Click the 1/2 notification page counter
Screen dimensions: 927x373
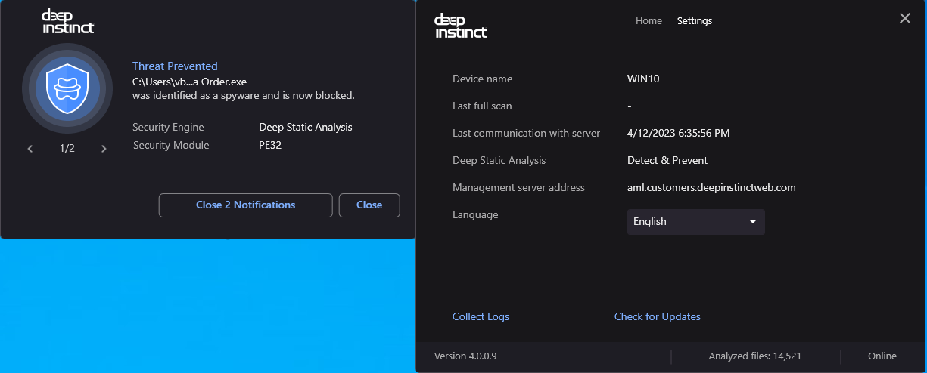(x=67, y=149)
